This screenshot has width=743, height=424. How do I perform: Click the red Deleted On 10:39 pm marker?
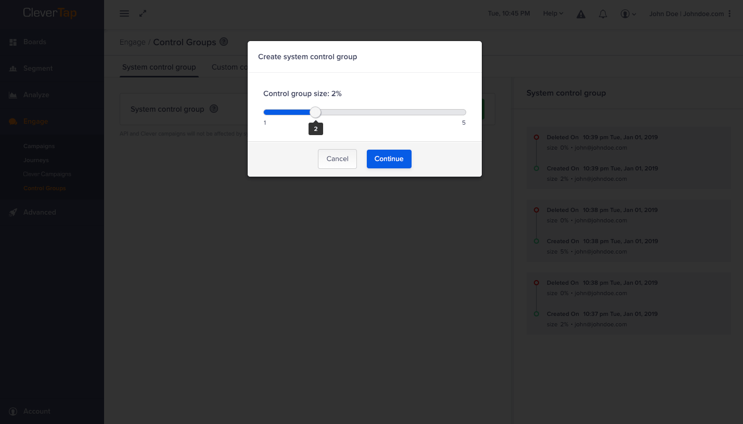(536, 138)
